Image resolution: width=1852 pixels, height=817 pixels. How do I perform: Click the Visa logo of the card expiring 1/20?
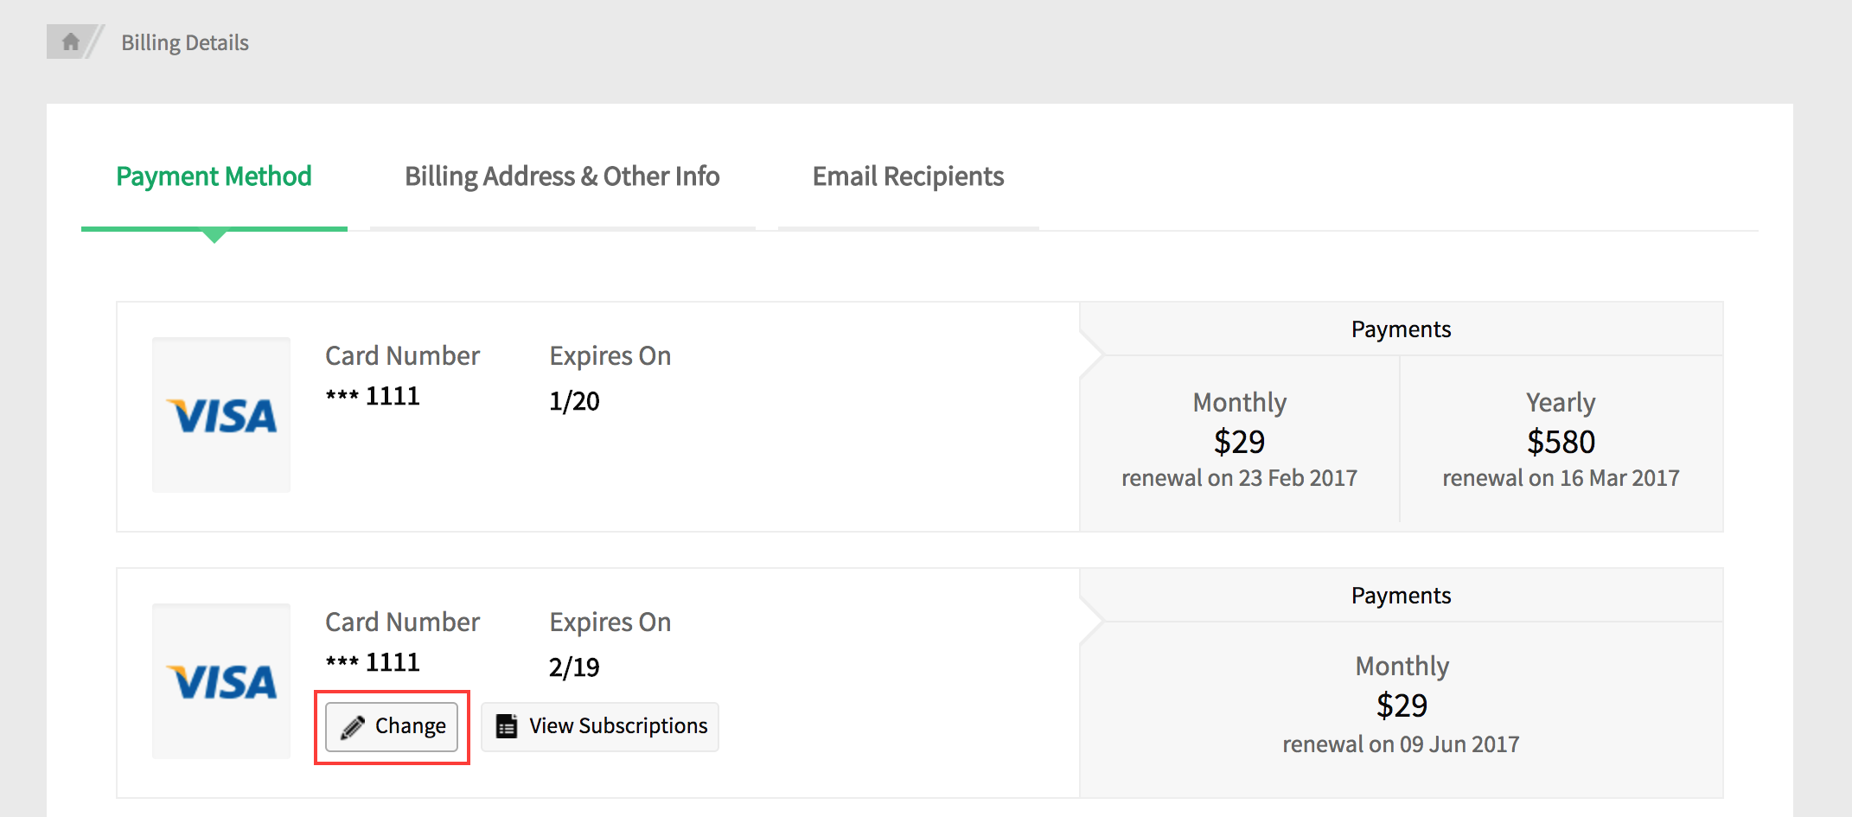click(221, 416)
